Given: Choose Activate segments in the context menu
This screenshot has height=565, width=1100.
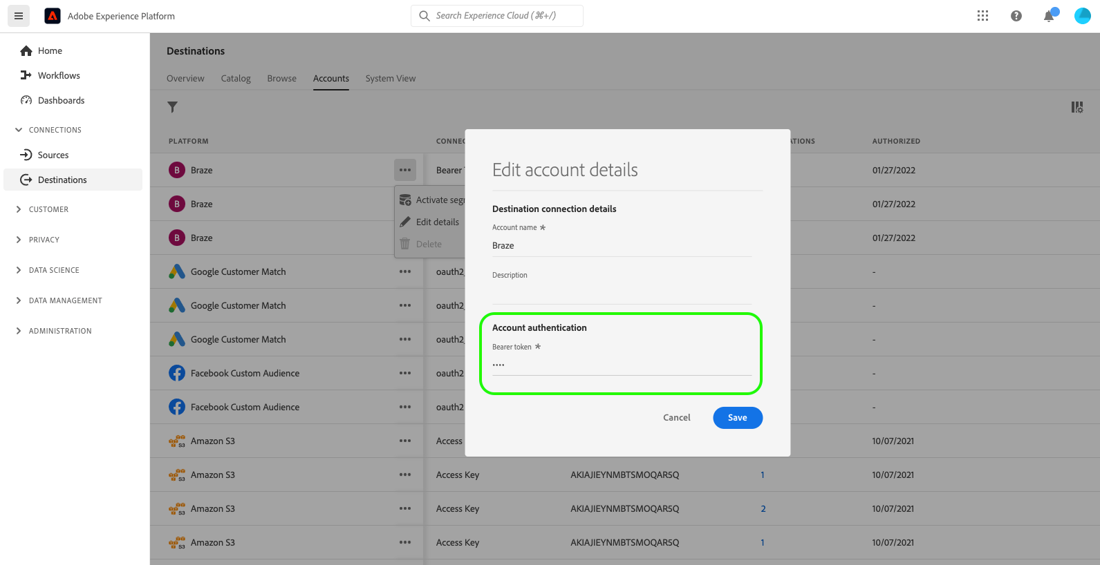Looking at the screenshot, I should tap(432, 200).
